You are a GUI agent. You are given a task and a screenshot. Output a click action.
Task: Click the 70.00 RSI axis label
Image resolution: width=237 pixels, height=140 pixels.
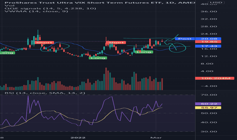coord(209,95)
